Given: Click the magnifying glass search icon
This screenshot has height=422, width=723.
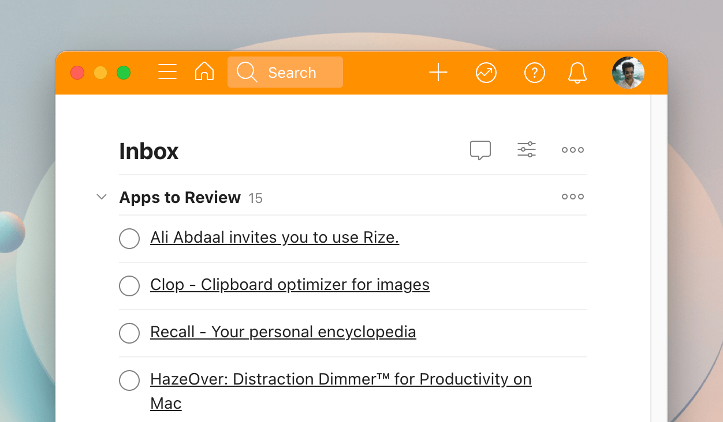Looking at the screenshot, I should 247,72.
